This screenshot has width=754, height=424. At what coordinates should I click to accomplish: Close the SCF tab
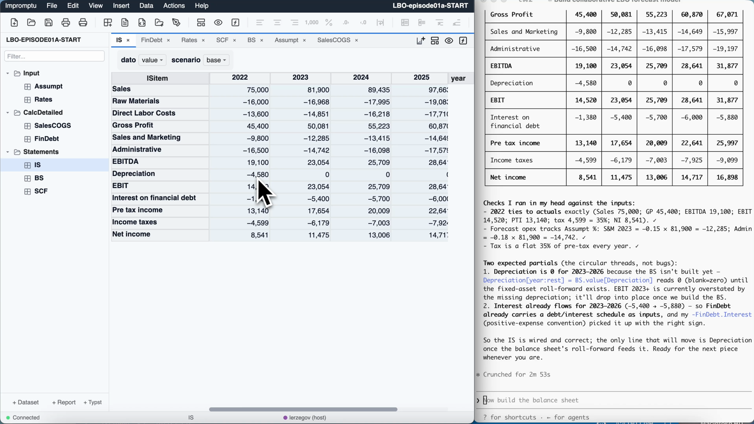coord(234,41)
